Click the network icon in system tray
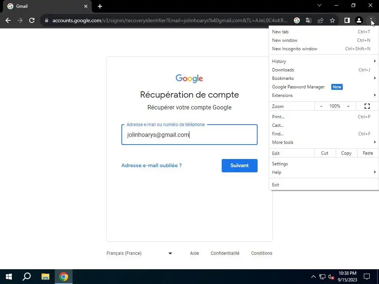The width and height of the screenshot is (379, 284). coord(322,277)
